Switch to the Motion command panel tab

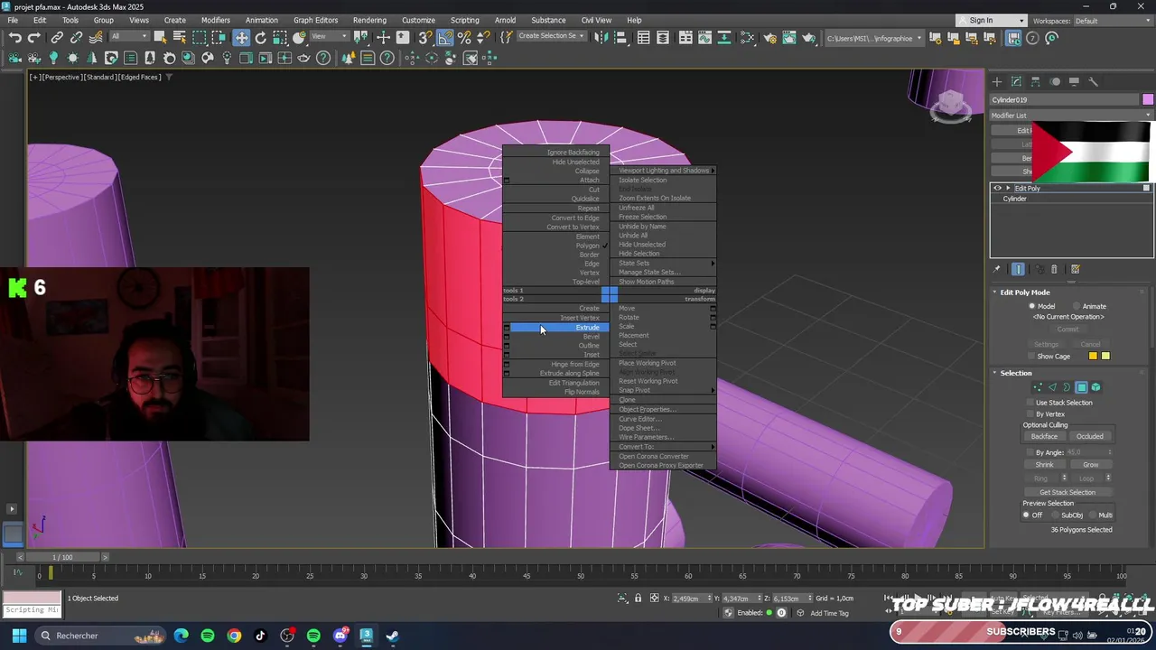click(x=1055, y=81)
